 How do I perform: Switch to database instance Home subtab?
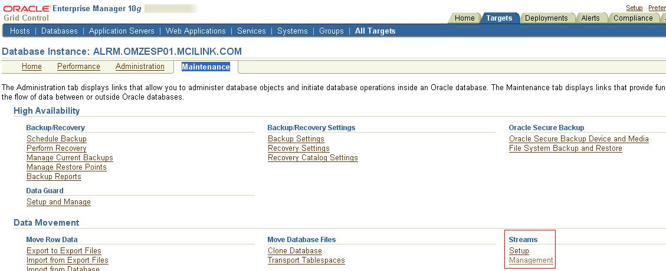(x=32, y=67)
